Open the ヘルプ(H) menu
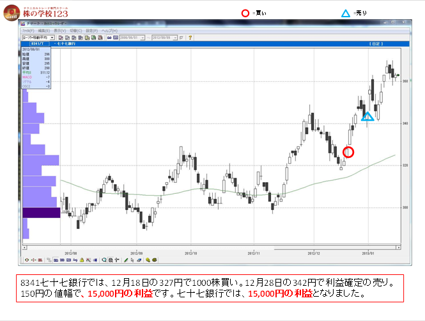This screenshot has height=321, width=425. click(109, 31)
